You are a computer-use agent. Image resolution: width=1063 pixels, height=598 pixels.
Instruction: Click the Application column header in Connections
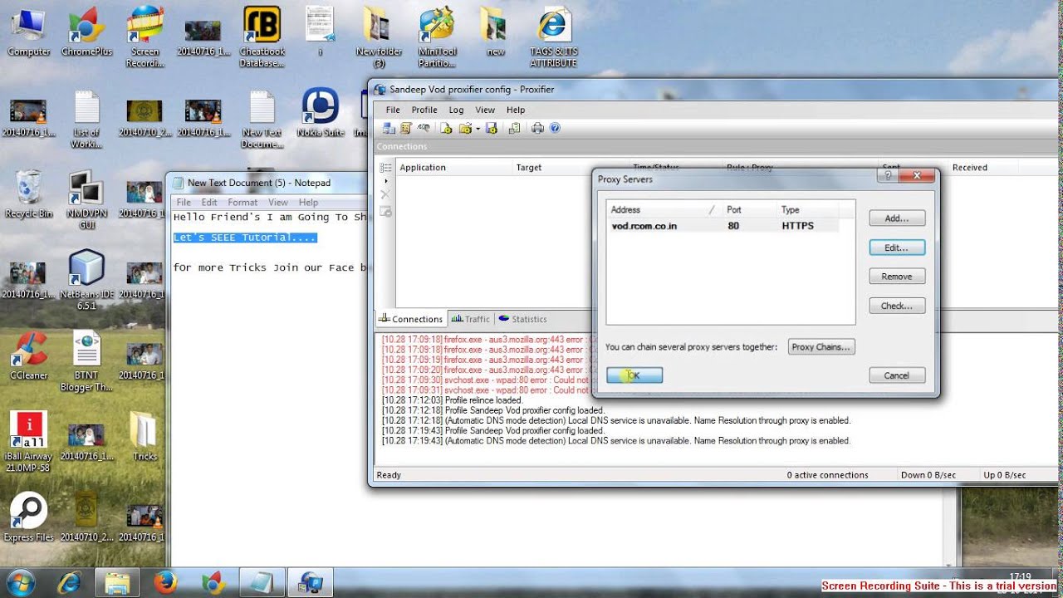point(453,168)
